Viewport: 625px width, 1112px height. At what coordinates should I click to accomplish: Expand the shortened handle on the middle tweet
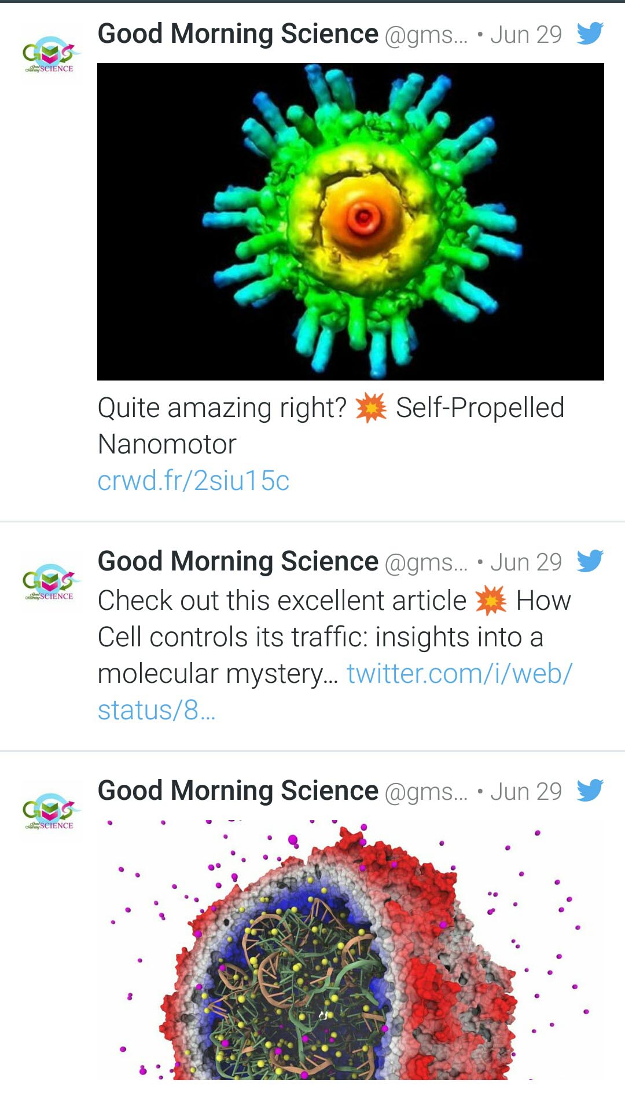(425, 561)
